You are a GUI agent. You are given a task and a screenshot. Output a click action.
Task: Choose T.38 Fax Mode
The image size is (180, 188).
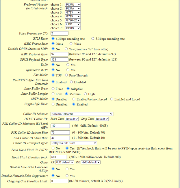pyautogui.click(x=53, y=75)
